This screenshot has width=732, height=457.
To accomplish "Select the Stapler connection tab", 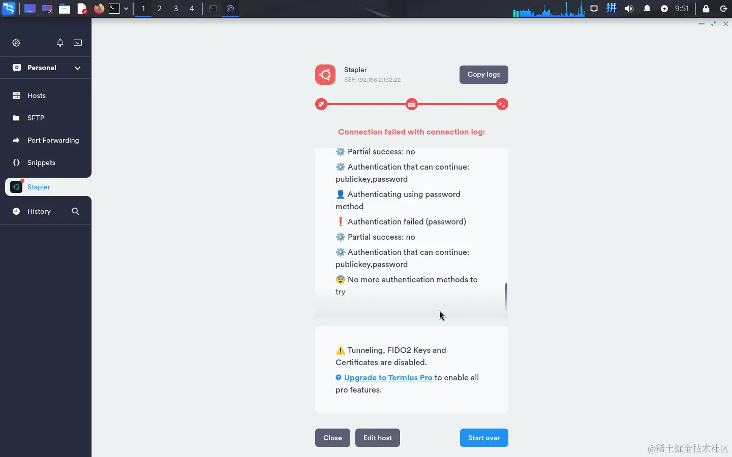I will click(48, 187).
